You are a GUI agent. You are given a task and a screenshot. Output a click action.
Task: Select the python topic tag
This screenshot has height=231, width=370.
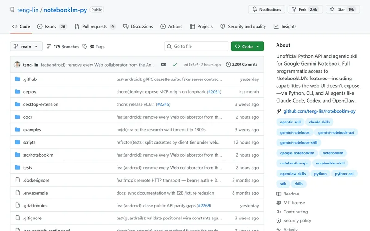coord(320,174)
